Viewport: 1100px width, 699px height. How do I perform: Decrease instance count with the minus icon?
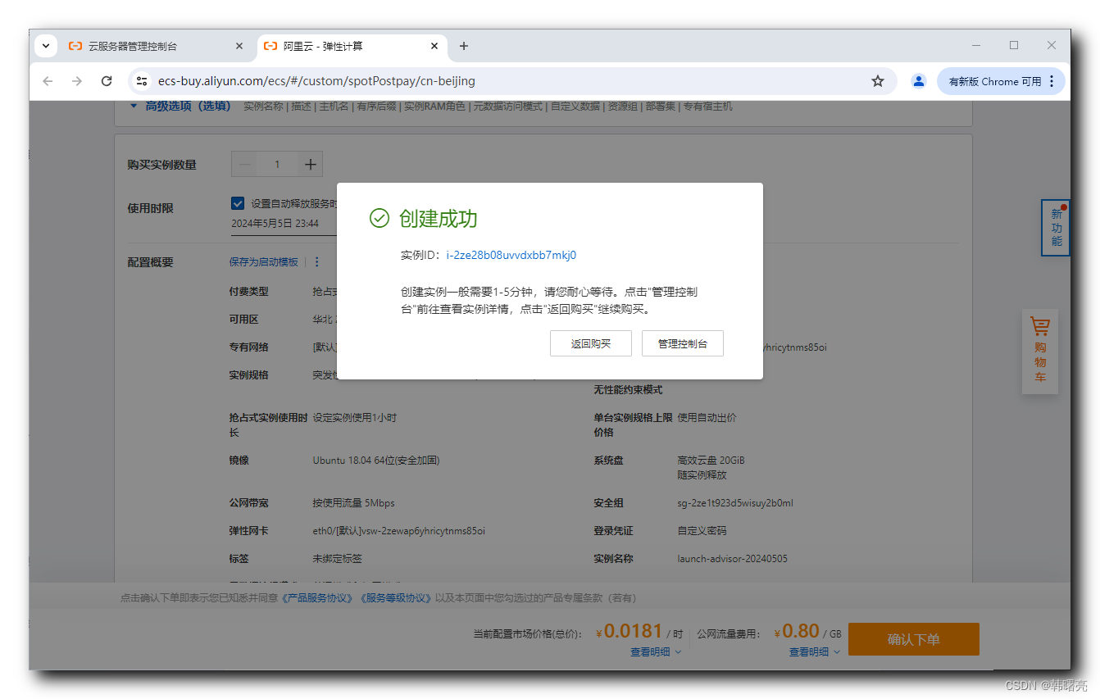point(244,164)
